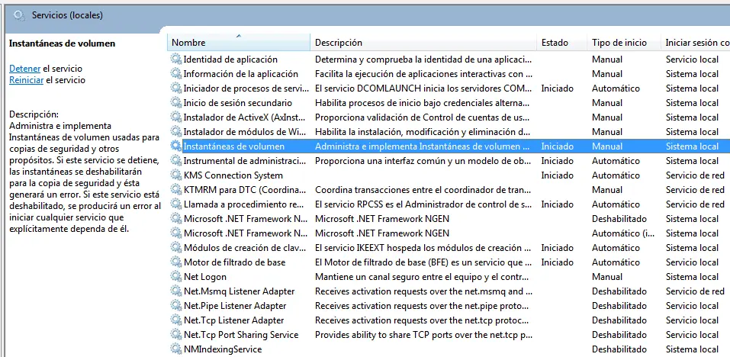
Task: Select Inicio de sesión secundario service
Action: (x=238, y=102)
